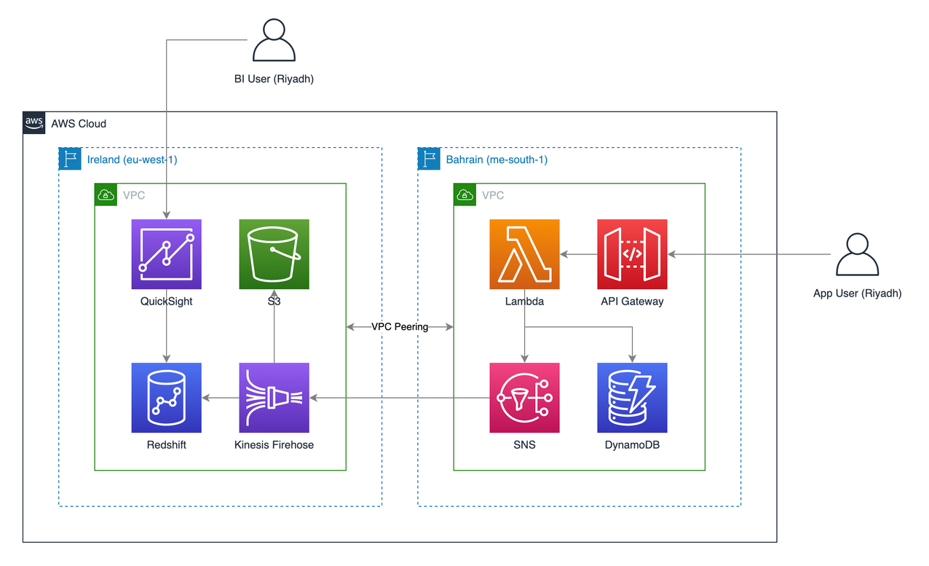
Task: Click the Lambda function icon
Action: 524,253
